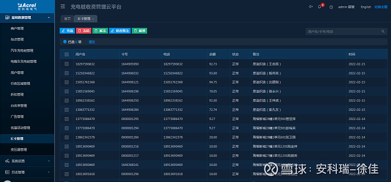This screenshot has width=391, height=182.
Task: Click balance value 70.05
Action: (x=213, y=91)
